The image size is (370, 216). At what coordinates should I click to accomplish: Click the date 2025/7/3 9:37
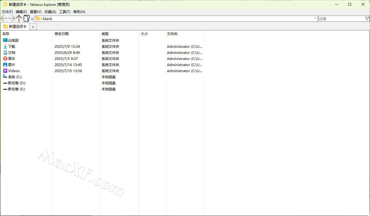(x=66, y=59)
